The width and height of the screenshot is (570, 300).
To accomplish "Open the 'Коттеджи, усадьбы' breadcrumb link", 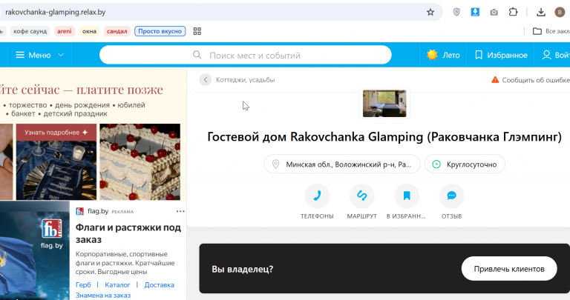I will pyautogui.click(x=246, y=80).
